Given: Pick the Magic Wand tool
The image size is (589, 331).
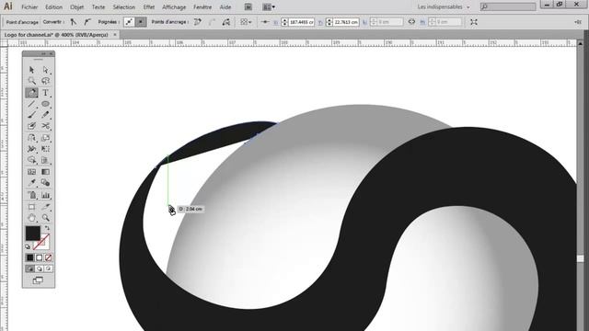Looking at the screenshot, I should point(31,81).
